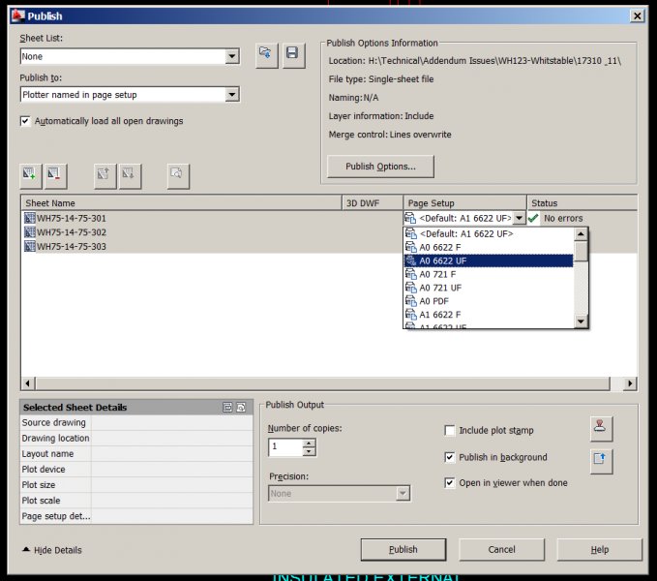
Task: Click the Source drawing details row
Action: (x=136, y=422)
